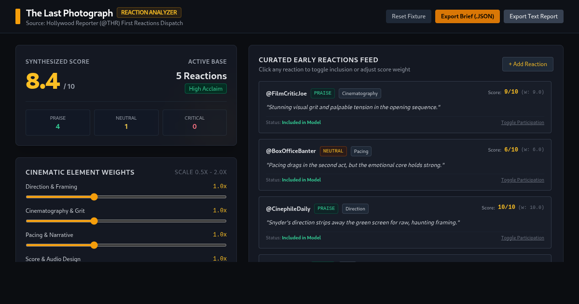Click the Pacing tag on @BoxOfficeBanter
The height and width of the screenshot is (304, 579).
tap(361, 151)
